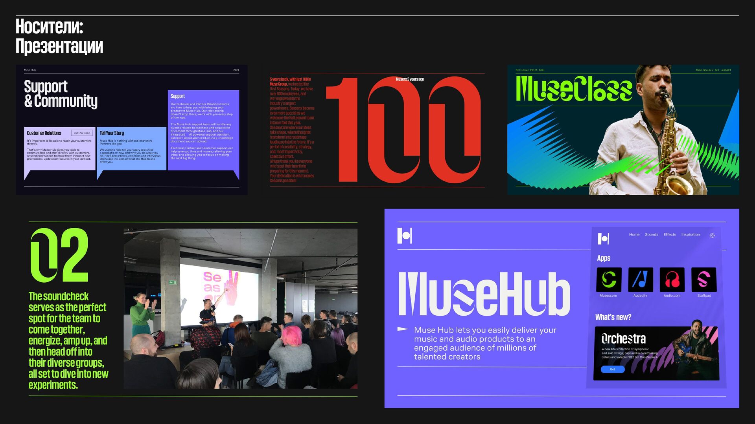Click large Muse Hub logo top-left purple slide
Image resolution: width=755 pixels, height=424 pixels.
(405, 236)
